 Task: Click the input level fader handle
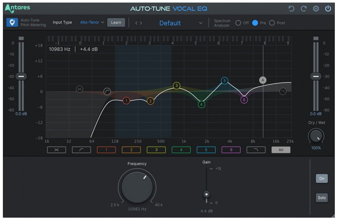point(21,76)
